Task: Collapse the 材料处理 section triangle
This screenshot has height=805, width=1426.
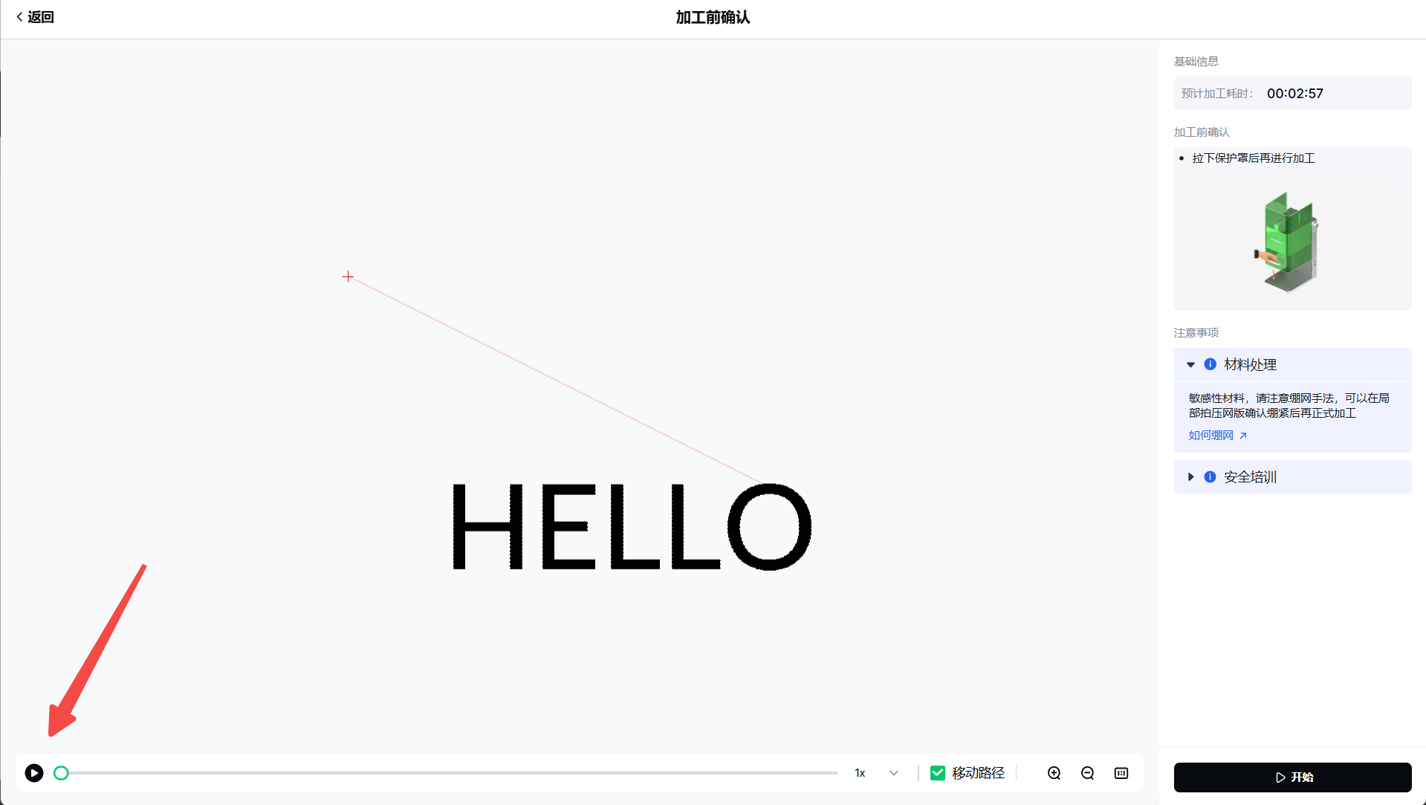Action: point(1190,364)
